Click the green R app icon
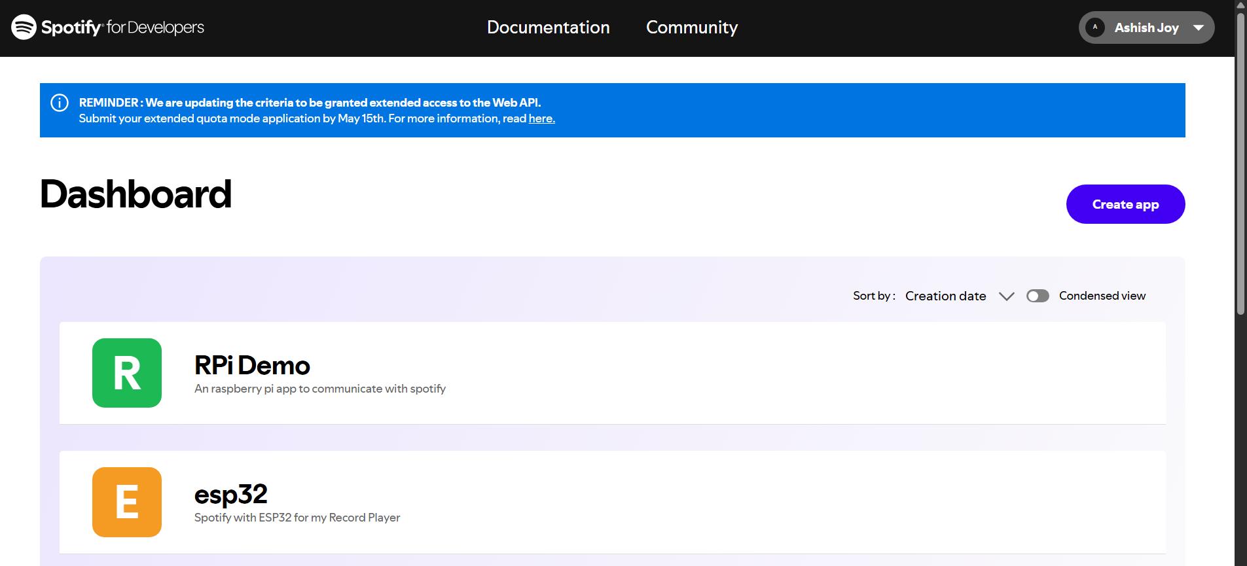The height and width of the screenshot is (566, 1247). tap(127, 373)
